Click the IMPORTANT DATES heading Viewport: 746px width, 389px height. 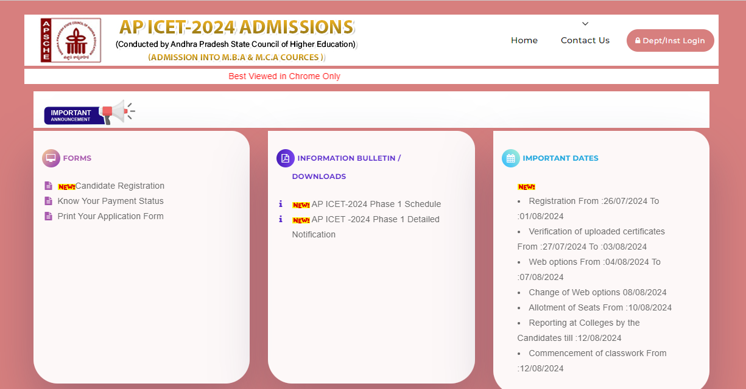560,158
